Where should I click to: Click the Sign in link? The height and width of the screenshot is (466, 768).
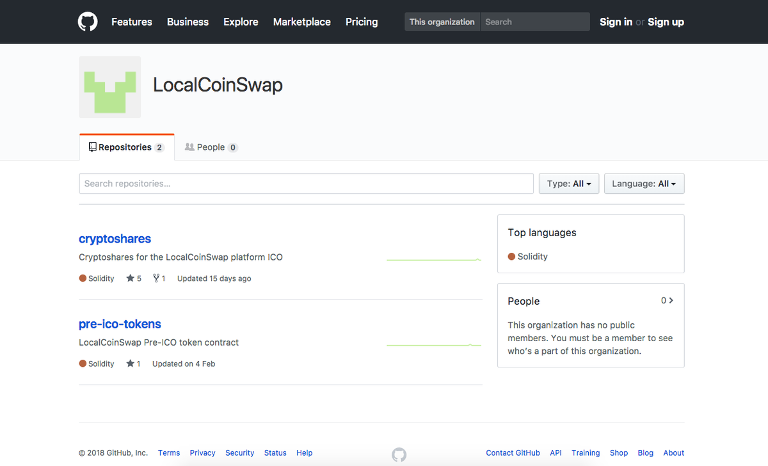coord(616,22)
